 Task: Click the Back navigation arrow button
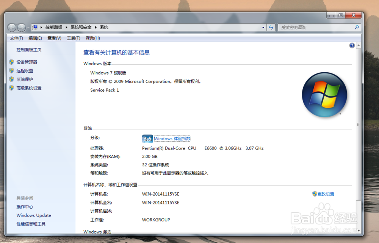tap(12, 28)
